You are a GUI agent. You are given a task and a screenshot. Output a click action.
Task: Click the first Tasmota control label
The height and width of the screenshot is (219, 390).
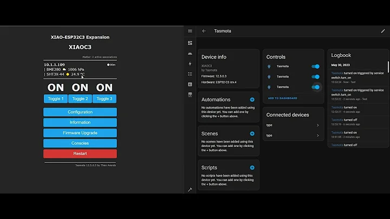point(283,67)
